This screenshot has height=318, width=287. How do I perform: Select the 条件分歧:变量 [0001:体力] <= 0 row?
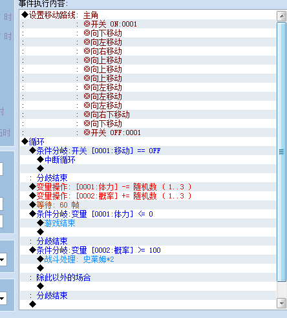148,214
